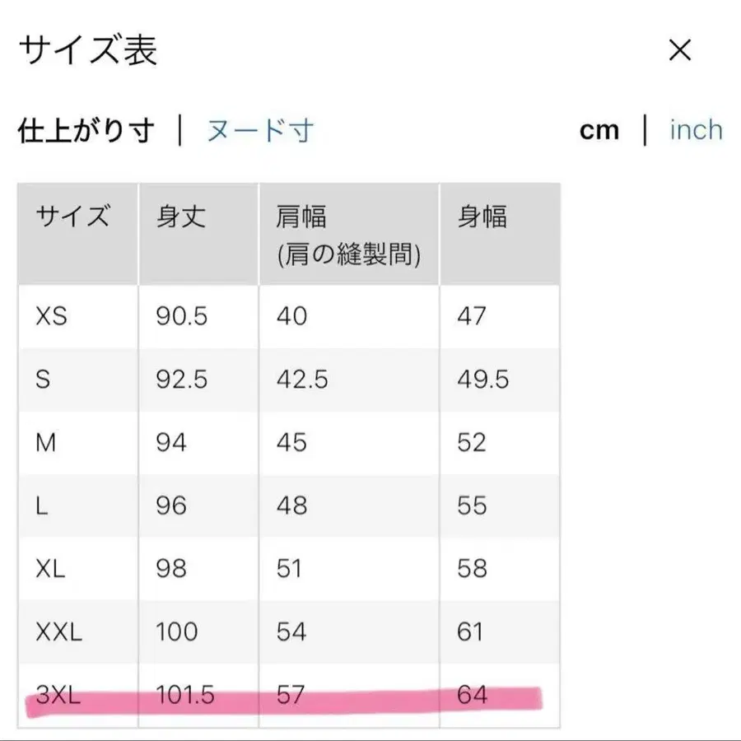Switch units to cm
This screenshot has width=741, height=741.
[x=599, y=130]
